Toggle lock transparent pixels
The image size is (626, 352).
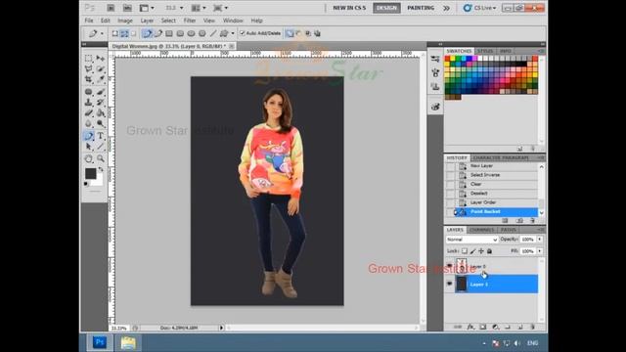pyautogui.click(x=465, y=251)
